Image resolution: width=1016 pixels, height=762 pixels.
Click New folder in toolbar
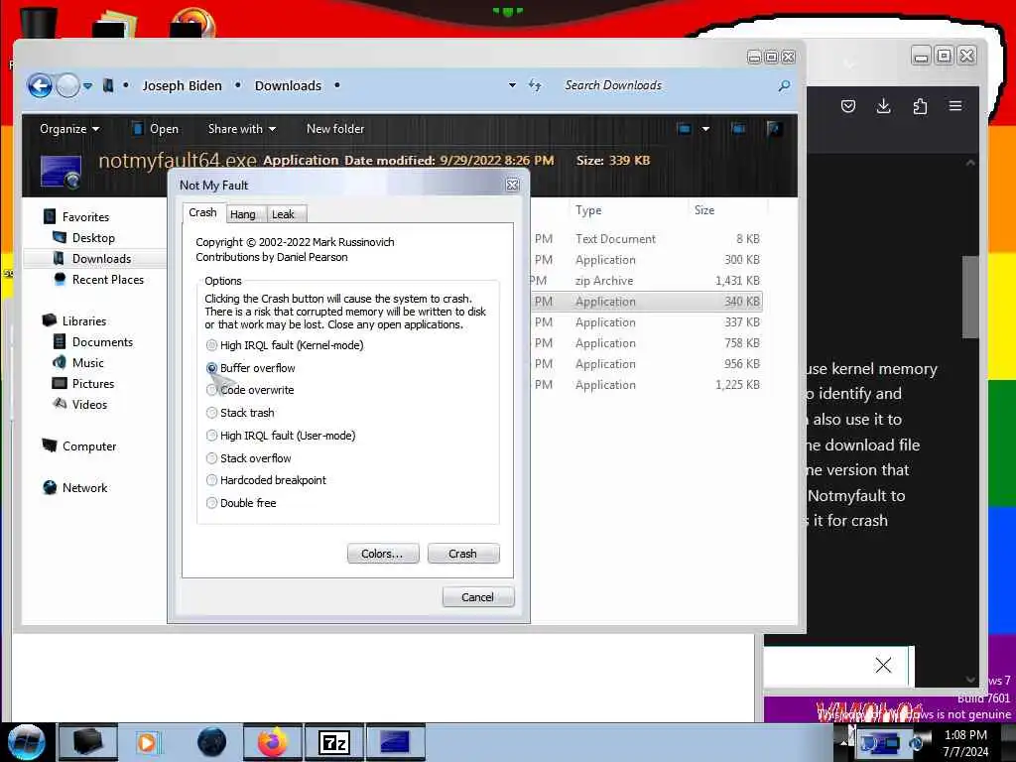[x=335, y=129]
